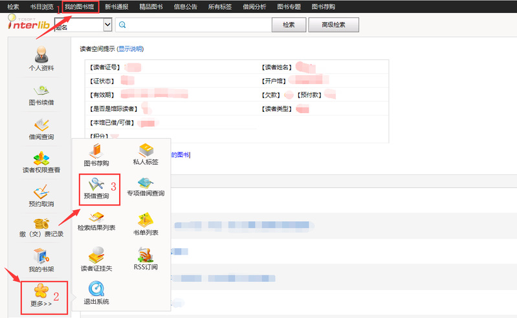Click the 检索 search button

pos(289,25)
